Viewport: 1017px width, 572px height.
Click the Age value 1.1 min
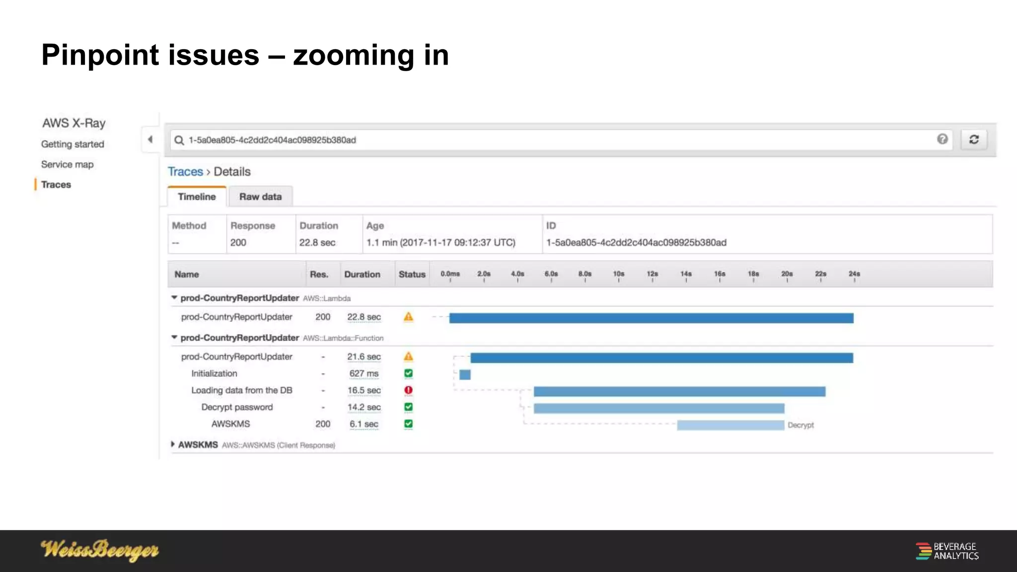tap(440, 242)
